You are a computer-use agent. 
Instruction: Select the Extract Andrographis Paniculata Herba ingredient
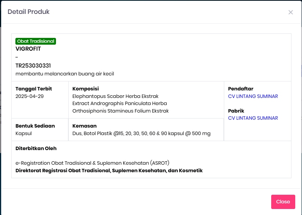pyautogui.click(x=119, y=104)
